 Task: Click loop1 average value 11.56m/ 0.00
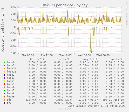click(x=88, y=65)
